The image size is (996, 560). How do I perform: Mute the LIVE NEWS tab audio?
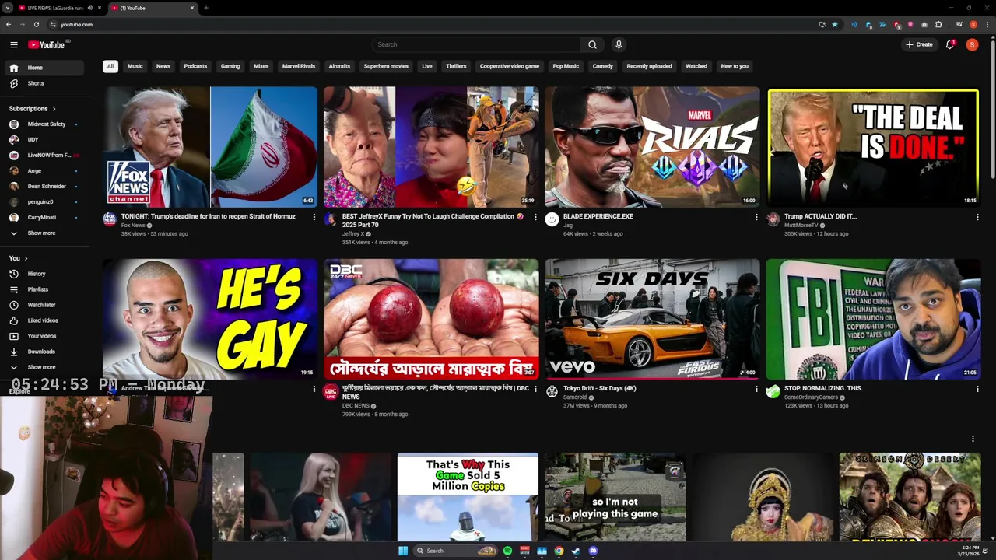coord(89,8)
